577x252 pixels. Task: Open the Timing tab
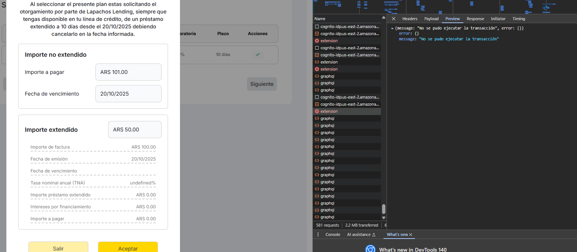tap(519, 19)
